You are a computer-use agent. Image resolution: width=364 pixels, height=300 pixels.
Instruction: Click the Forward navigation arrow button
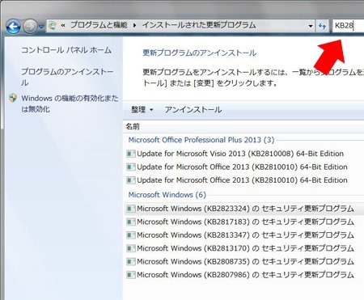click(30, 27)
